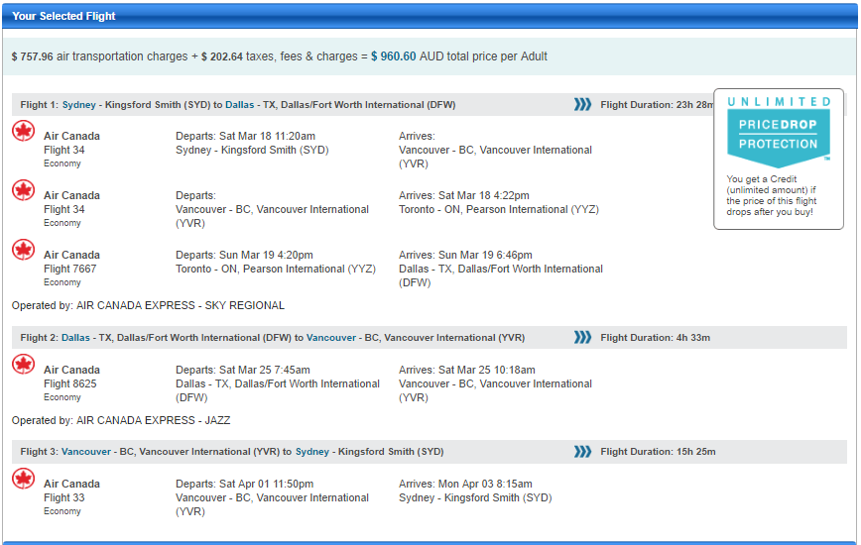Image resolution: width=861 pixels, height=545 pixels.
Task: Click the $ 960.60 total price amount
Action: click(x=393, y=56)
